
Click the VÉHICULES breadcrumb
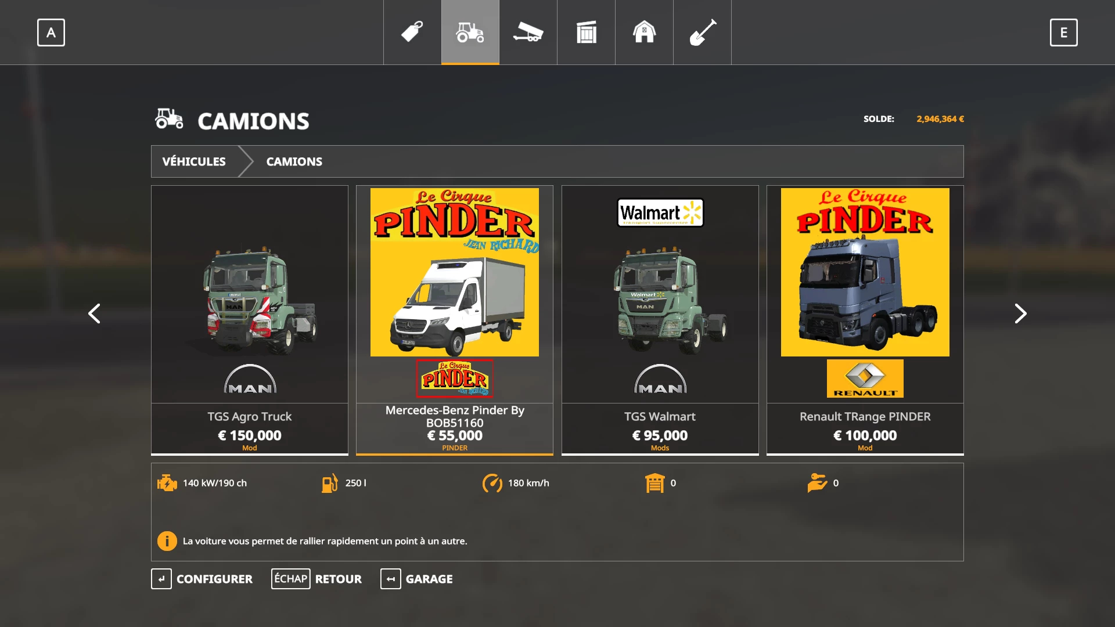click(194, 161)
